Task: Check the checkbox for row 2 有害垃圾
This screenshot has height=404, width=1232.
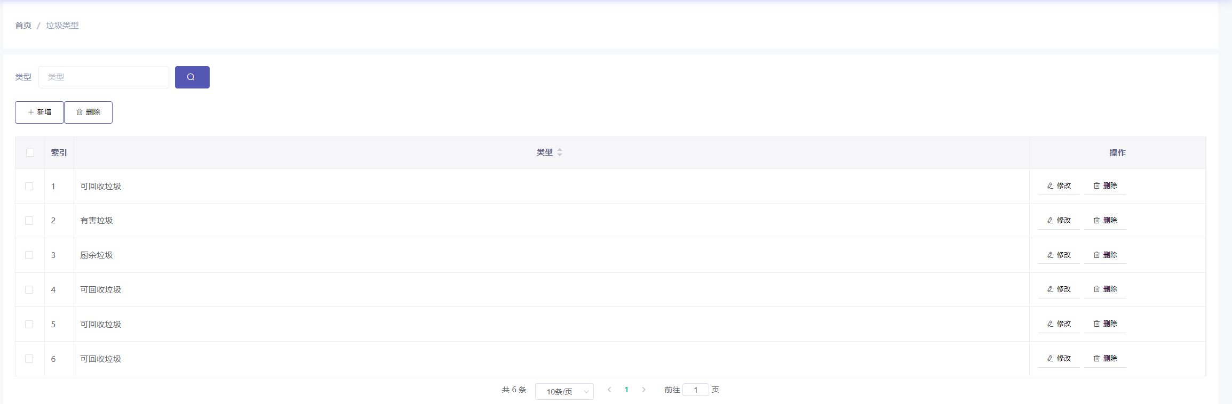Action: click(29, 221)
